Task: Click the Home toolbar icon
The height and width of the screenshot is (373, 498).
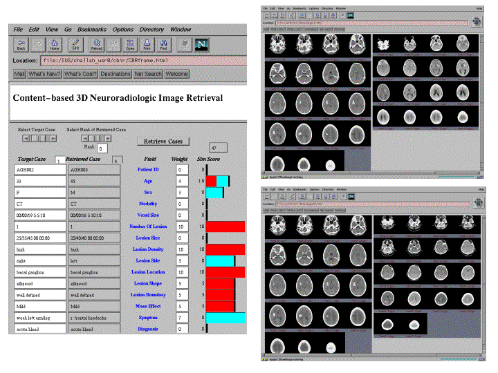Action: pyautogui.click(x=54, y=46)
